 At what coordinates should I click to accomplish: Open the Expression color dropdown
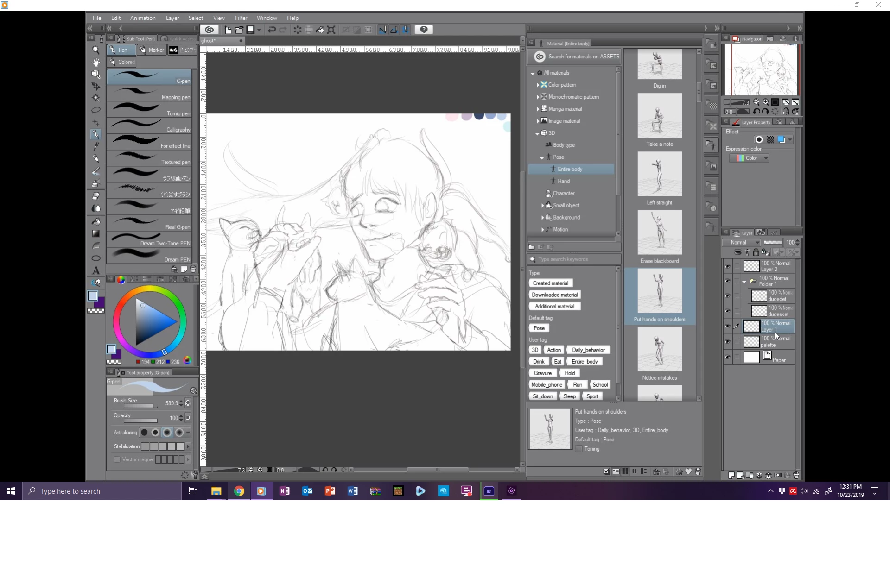[750, 158]
